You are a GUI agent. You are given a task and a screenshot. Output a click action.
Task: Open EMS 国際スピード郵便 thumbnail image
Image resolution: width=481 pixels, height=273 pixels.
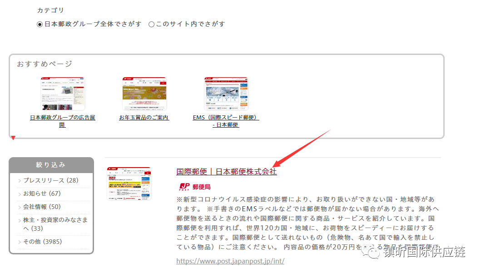(226, 94)
